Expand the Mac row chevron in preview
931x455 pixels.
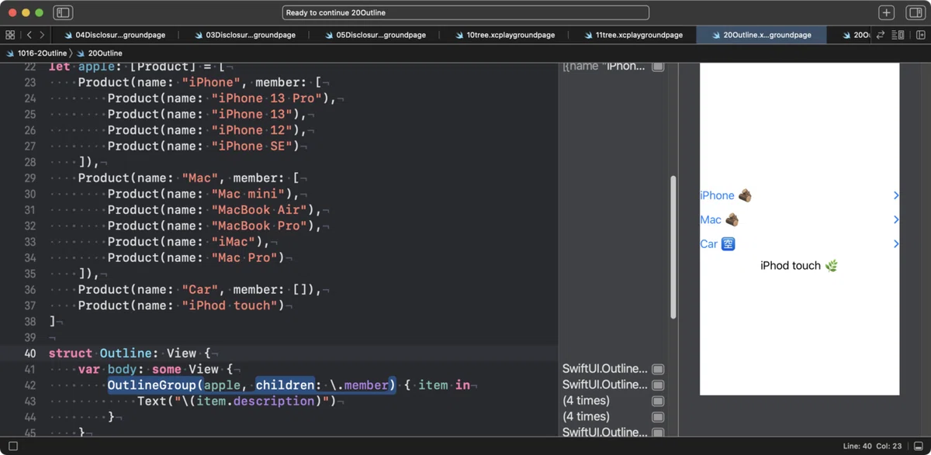pyautogui.click(x=896, y=220)
